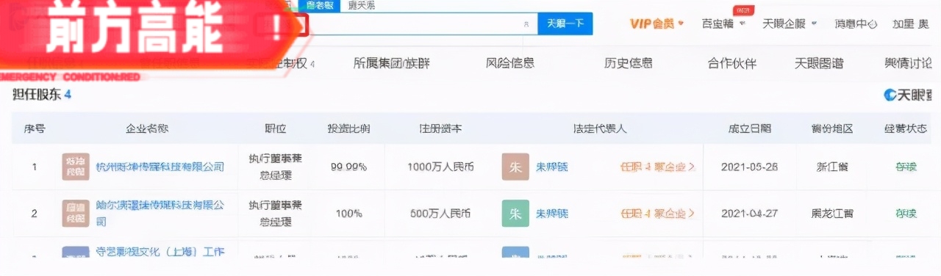Click the brown 朱 avatar in row 1
Image resolution: width=941 pixels, height=276 pixels.
[x=515, y=167]
